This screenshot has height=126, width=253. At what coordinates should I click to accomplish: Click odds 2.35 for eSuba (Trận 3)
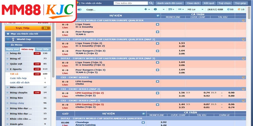[182, 107]
